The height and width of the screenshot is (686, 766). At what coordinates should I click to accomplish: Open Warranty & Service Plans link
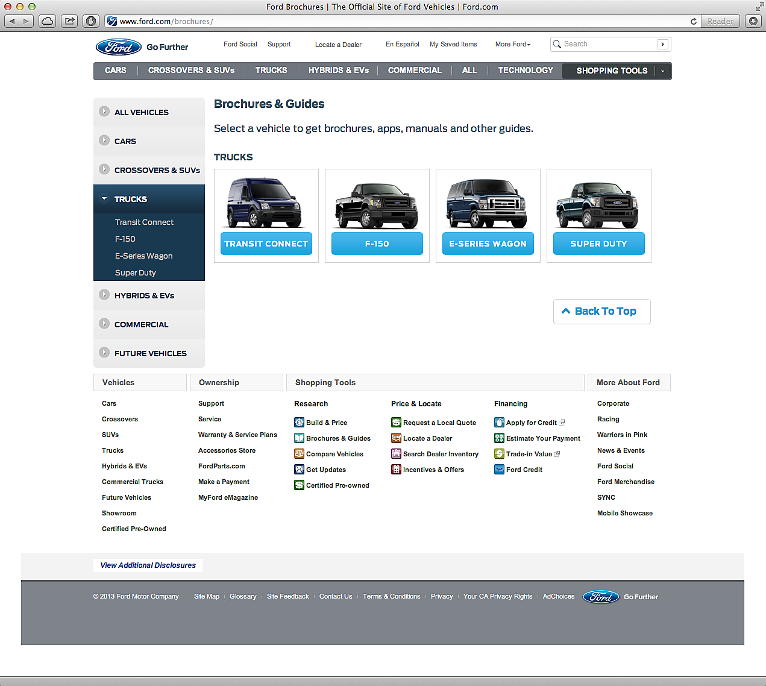(237, 435)
